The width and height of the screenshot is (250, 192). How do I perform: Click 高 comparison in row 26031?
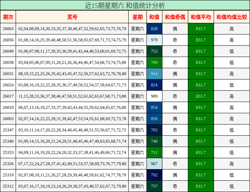[232, 74]
